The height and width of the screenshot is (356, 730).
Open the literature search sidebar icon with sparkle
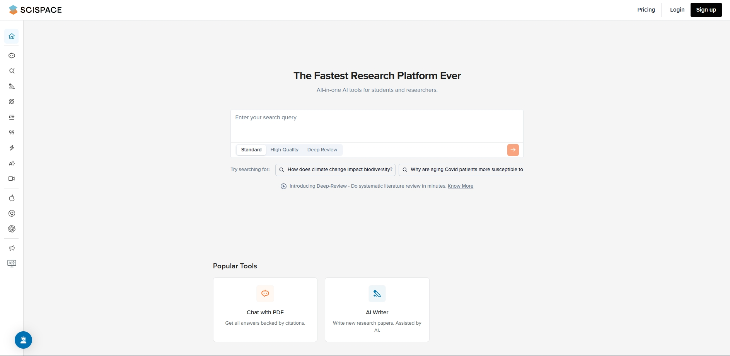[12, 71]
